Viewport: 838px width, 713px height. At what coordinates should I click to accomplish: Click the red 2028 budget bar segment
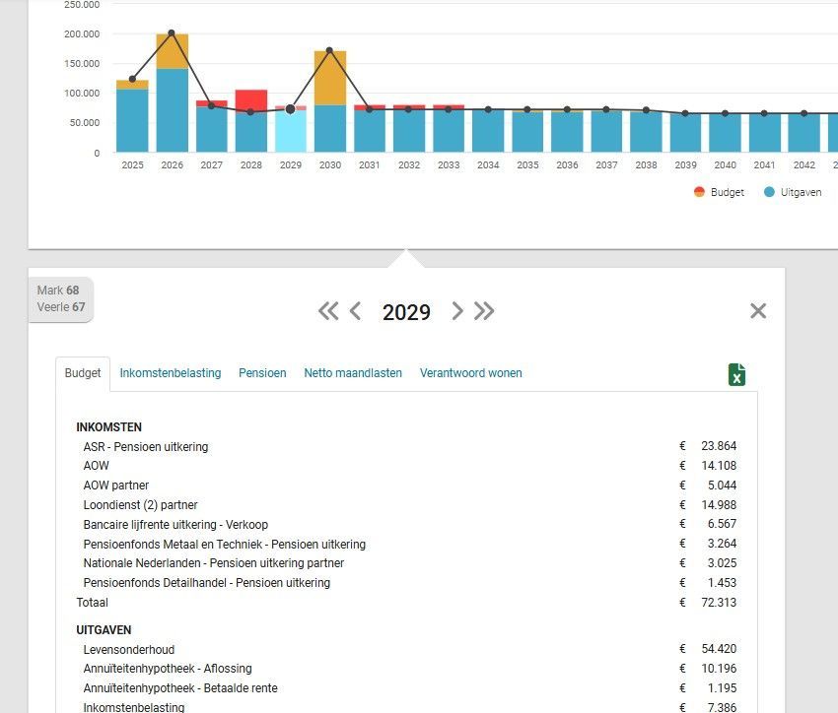pos(251,99)
